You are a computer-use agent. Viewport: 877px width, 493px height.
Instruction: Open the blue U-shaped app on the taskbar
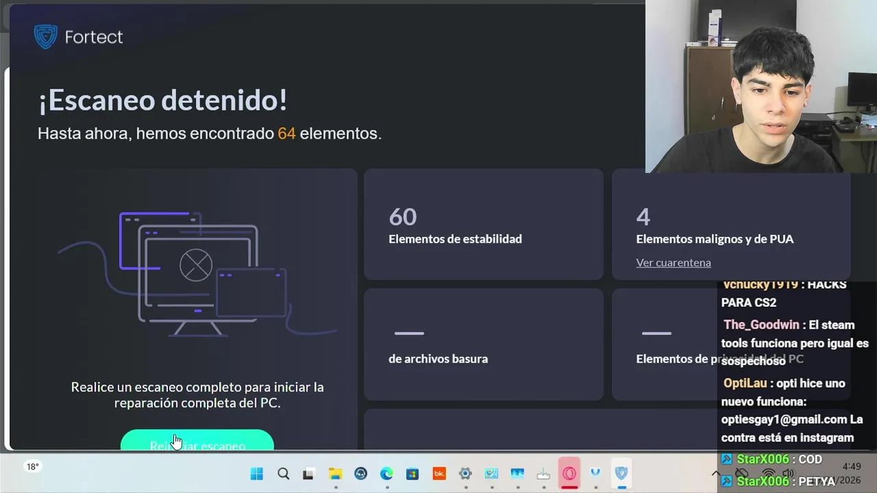pos(595,473)
